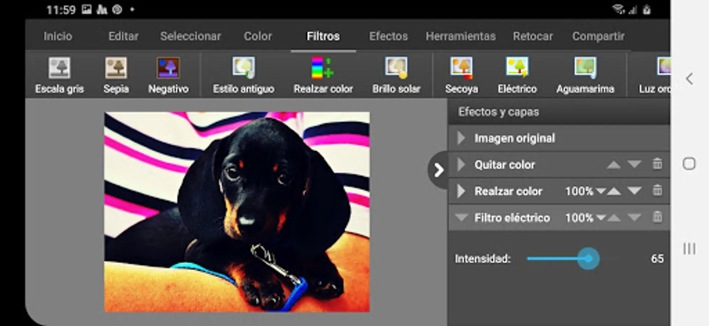The image size is (709, 326).
Task: Move Quitar color layer down
Action: [634, 164]
